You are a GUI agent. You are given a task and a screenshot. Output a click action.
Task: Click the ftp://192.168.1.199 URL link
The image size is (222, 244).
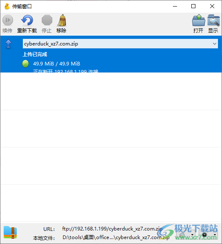pyautogui.click(x=112, y=229)
